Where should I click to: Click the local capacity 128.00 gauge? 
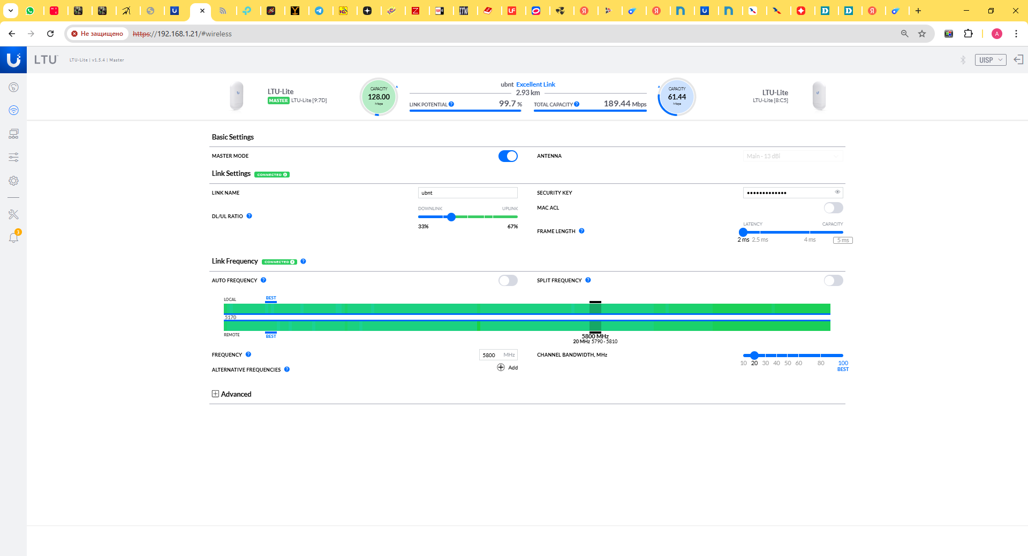pos(379,97)
